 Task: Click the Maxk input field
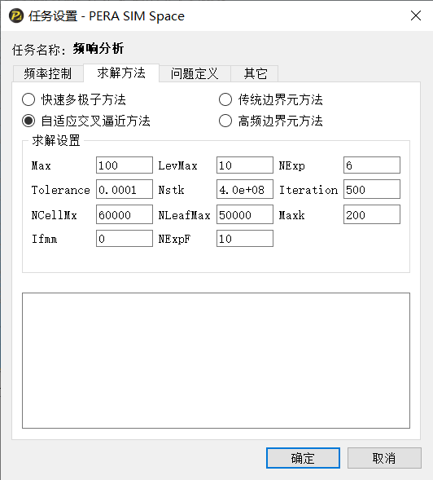371,214
